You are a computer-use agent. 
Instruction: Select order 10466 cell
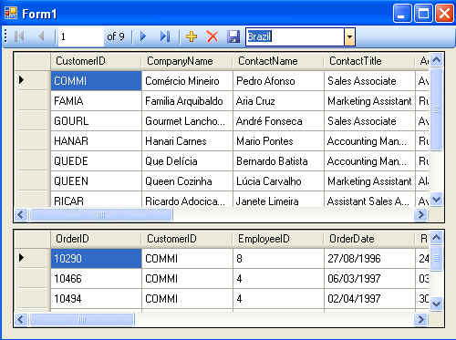click(x=96, y=279)
